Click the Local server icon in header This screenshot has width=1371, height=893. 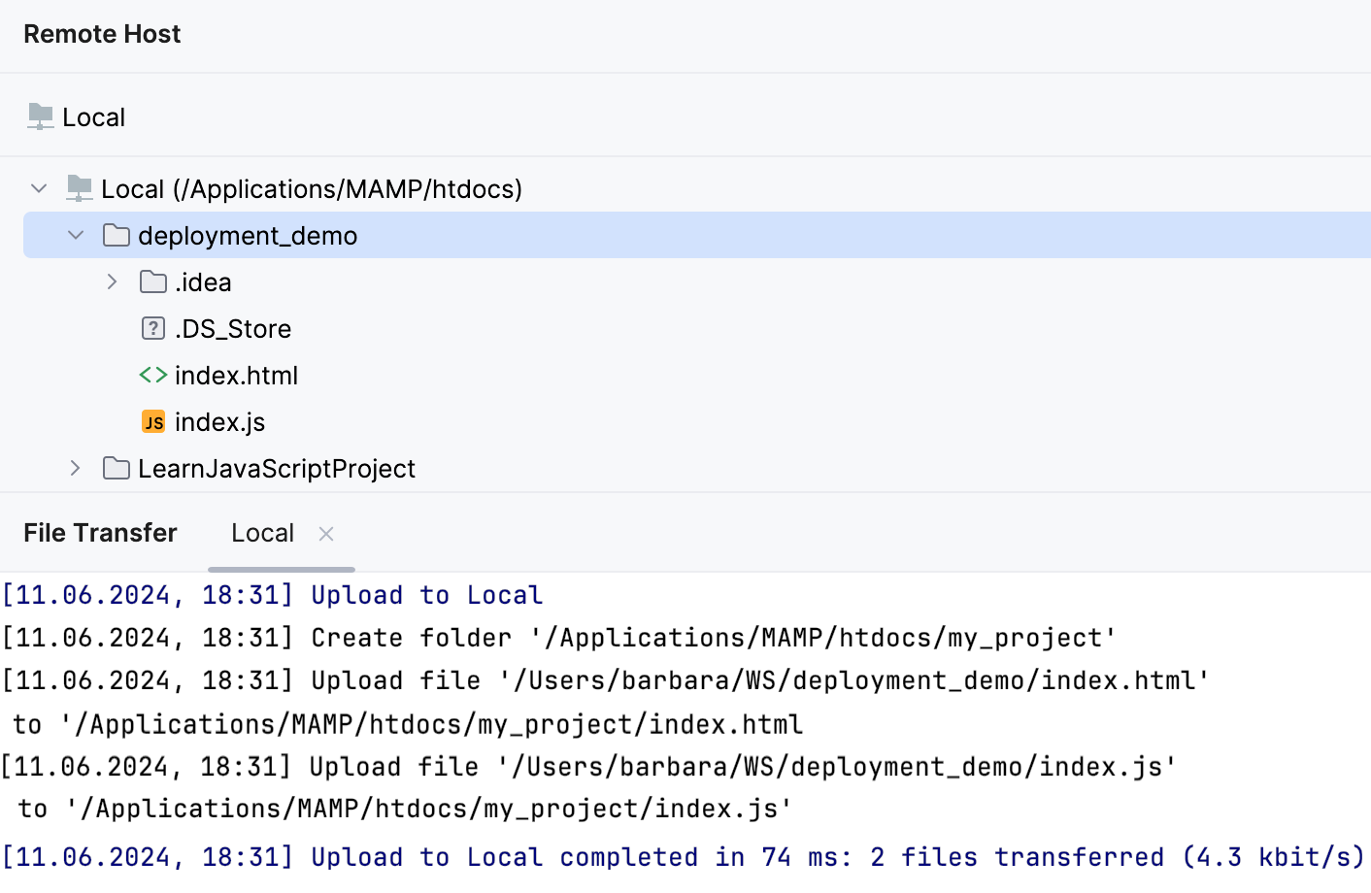[41, 117]
